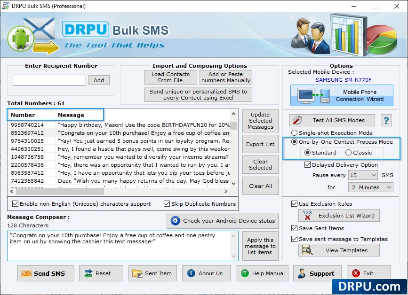Viewport: 408px width, 295px height.
Task: Sort list by Number column header
Action: 31,115
